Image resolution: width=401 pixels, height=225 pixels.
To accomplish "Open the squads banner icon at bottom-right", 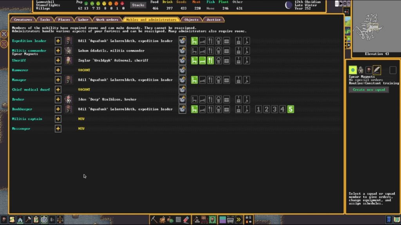I will pyautogui.click(x=389, y=220).
